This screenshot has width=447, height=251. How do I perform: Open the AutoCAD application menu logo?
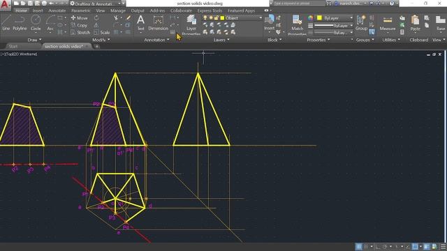point(6,5)
